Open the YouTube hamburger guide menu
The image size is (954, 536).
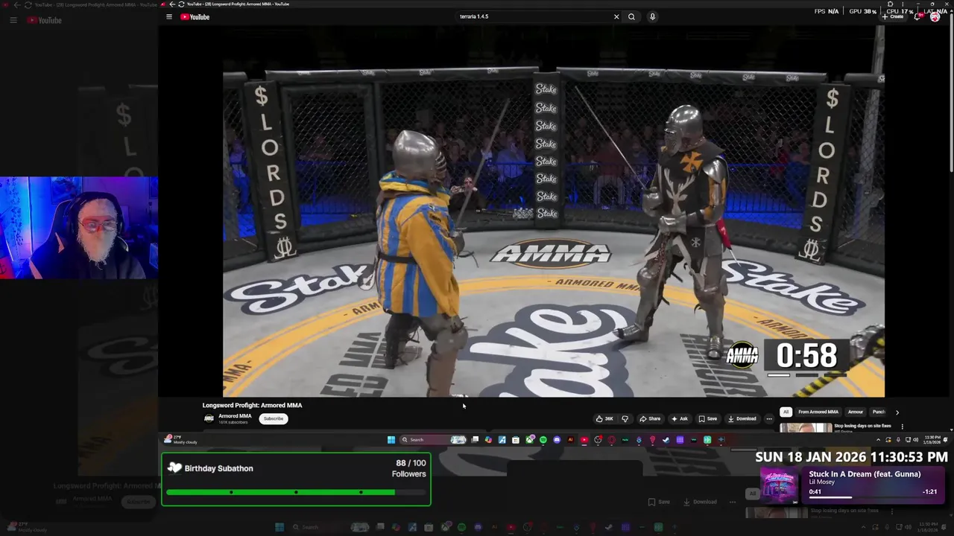tap(169, 16)
